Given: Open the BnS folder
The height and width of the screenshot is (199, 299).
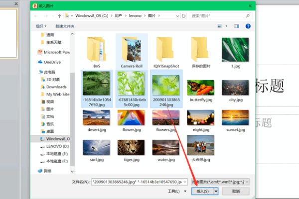Looking at the screenshot, I should point(97,51).
